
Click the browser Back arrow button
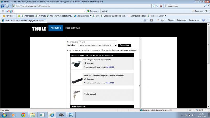pos(2,6)
